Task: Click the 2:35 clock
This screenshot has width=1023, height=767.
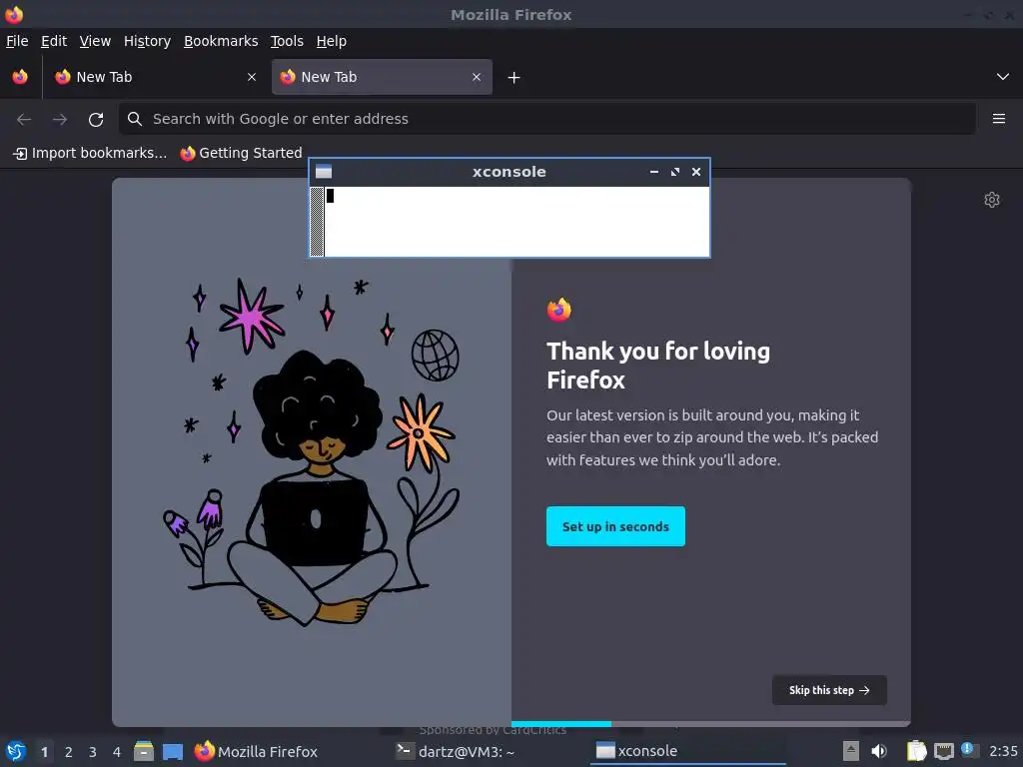Action: point(1003,751)
